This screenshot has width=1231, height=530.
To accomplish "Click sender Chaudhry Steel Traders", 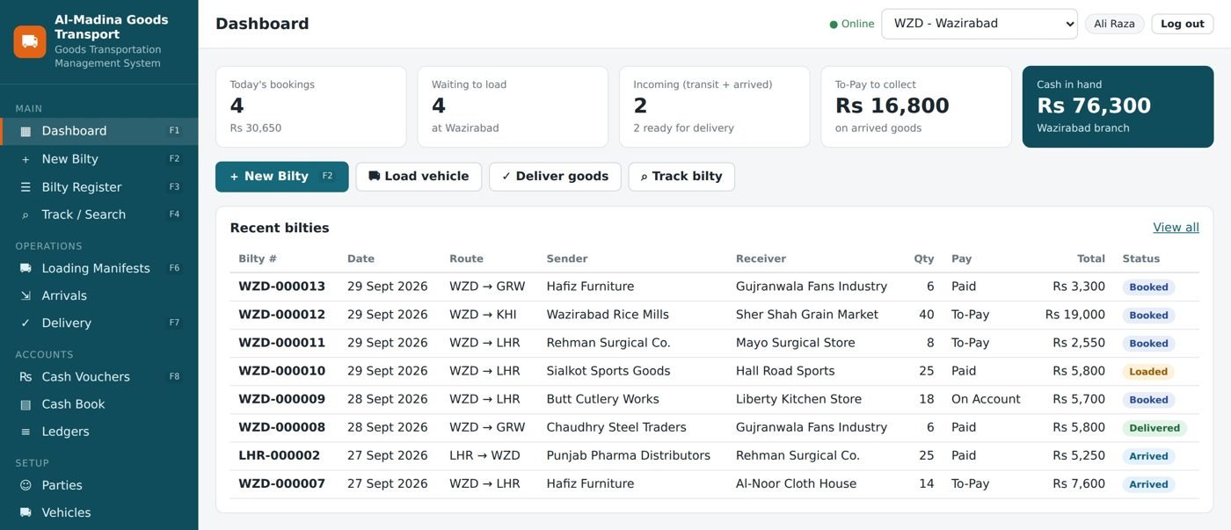I will 615,427.
